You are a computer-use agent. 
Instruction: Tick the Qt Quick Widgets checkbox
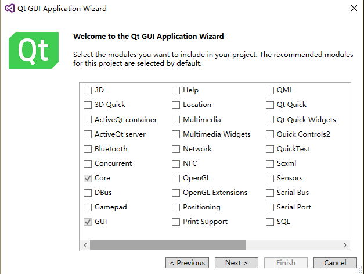click(x=270, y=120)
